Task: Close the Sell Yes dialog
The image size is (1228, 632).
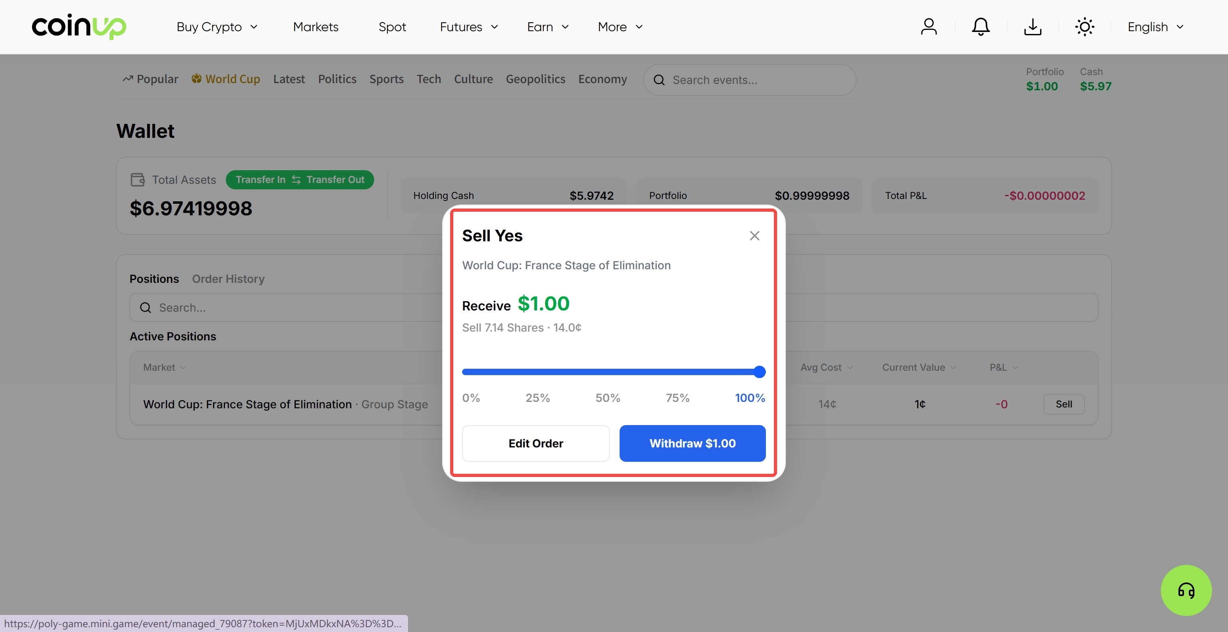Action: coord(754,236)
